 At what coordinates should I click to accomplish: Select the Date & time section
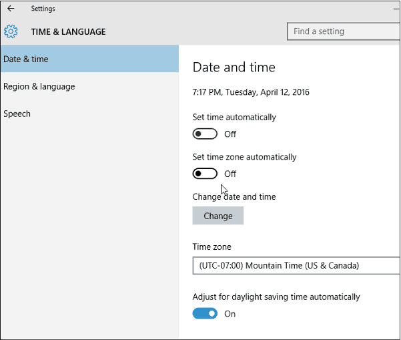[x=89, y=59]
